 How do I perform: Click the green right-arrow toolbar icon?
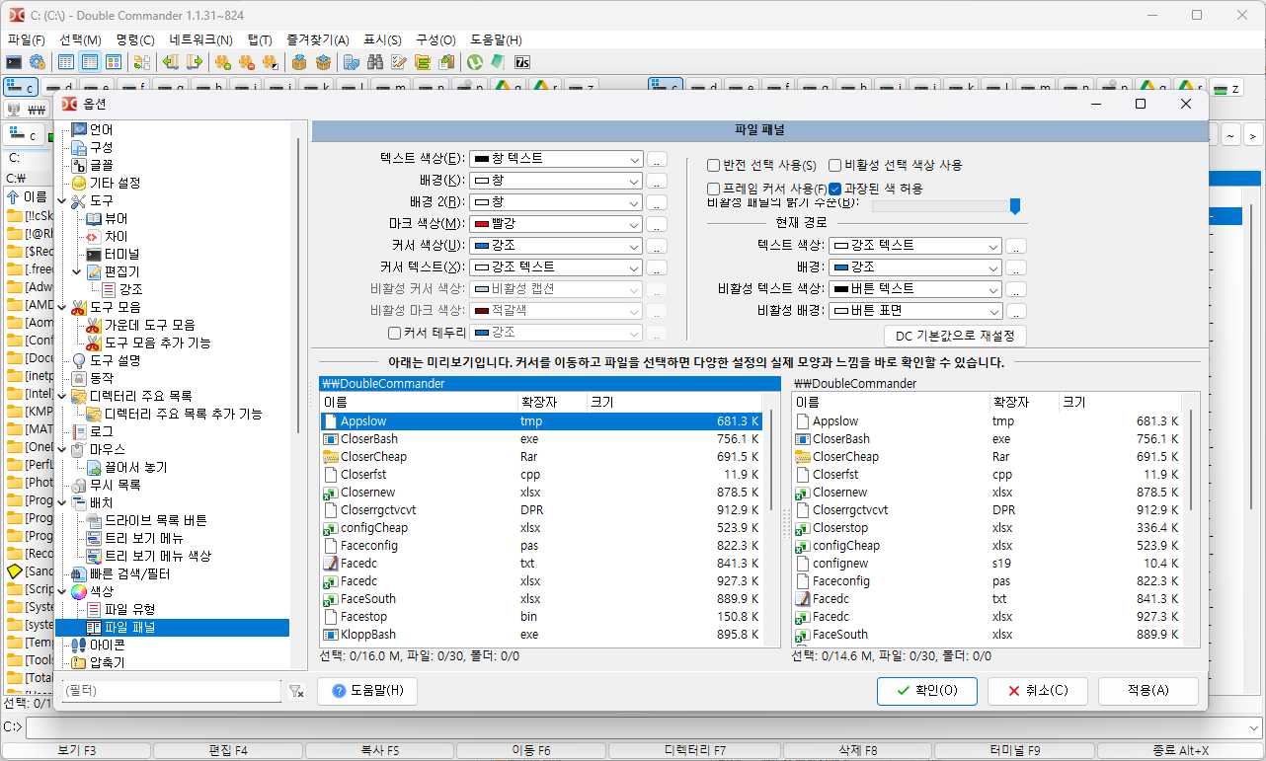tap(195, 62)
